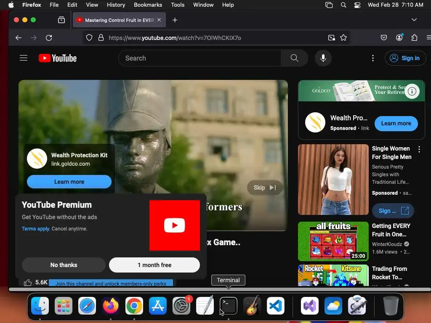431x323 pixels.
Task: Open Visual Studio Code from Dock
Action: coord(275,306)
